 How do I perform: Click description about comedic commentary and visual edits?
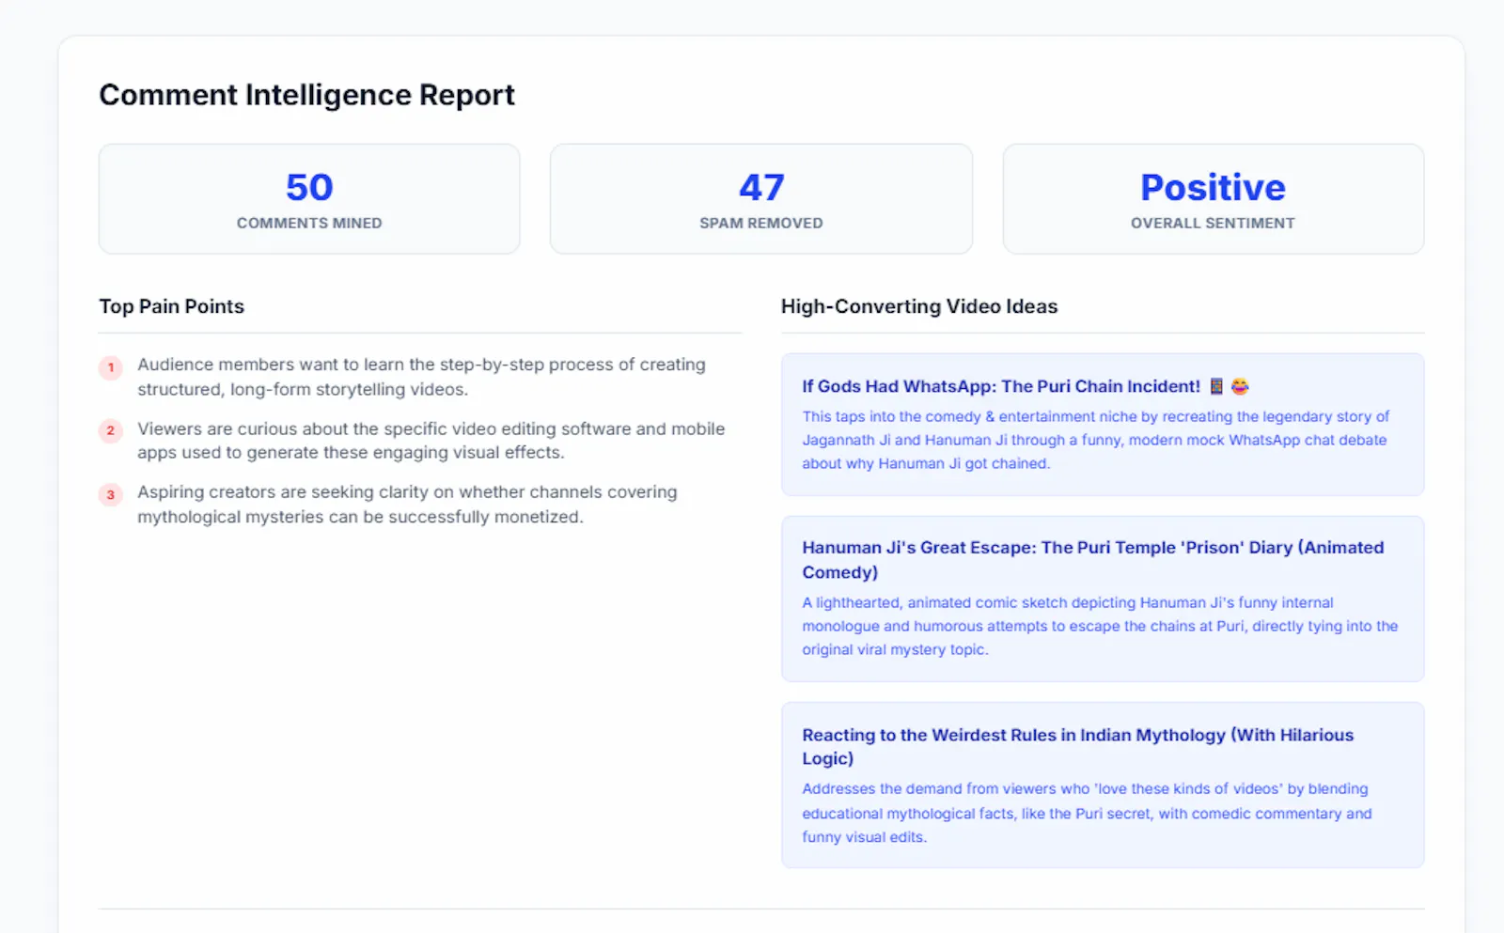1087,813
